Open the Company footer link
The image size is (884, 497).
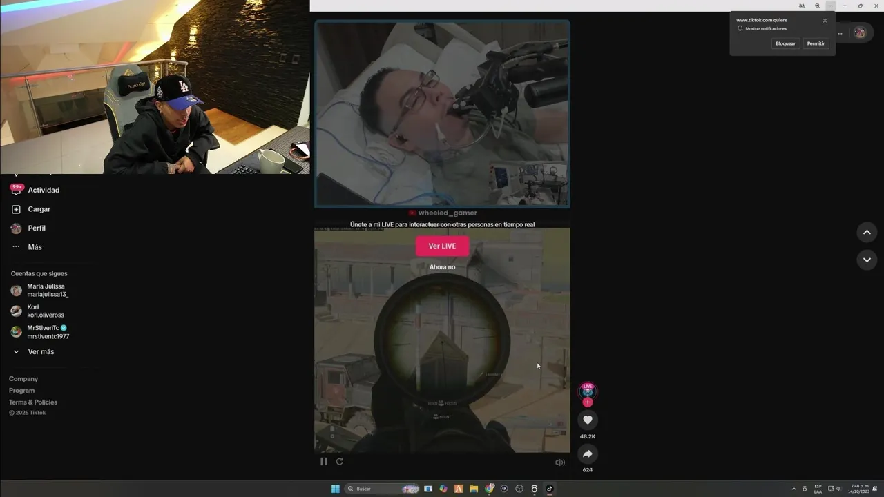pyautogui.click(x=23, y=379)
